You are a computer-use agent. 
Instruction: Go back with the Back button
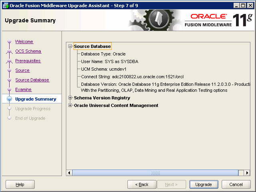[x=142, y=184]
